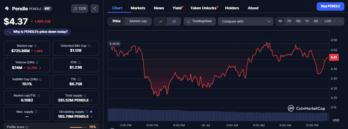Open the News tab
Screen dimensions: 348x129
pyautogui.click(x=159, y=8)
